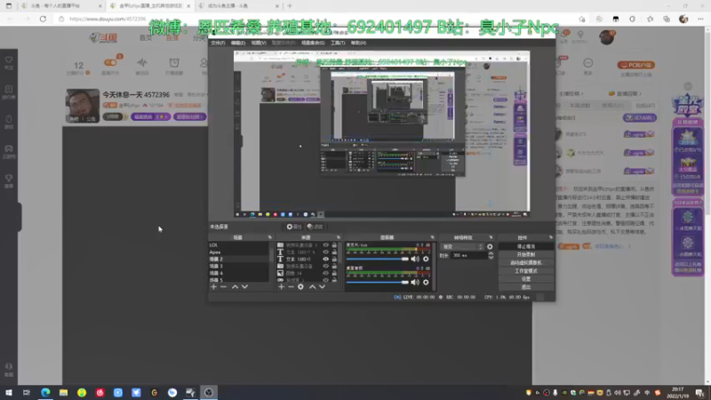The width and height of the screenshot is (711, 400).
Task: Open OBS 工具(T) menu
Action: coord(338,43)
